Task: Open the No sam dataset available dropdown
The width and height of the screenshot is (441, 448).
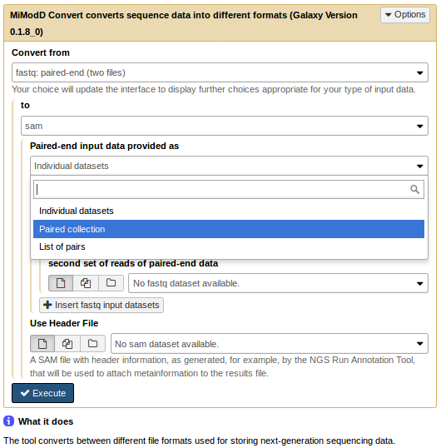Action: point(270,344)
